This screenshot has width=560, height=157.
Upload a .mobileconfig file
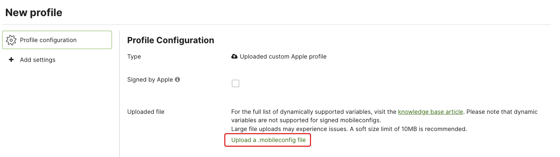268,140
